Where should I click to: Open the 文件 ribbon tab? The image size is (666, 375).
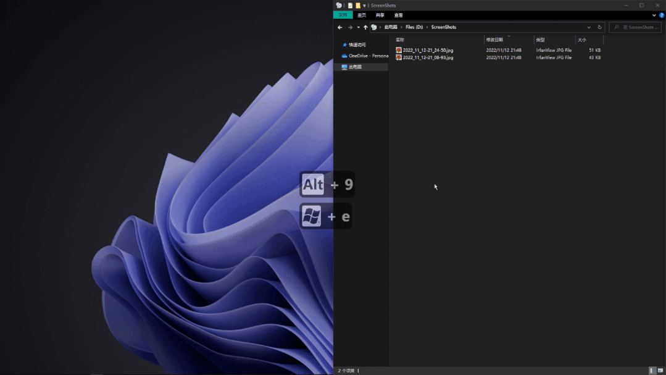343,15
